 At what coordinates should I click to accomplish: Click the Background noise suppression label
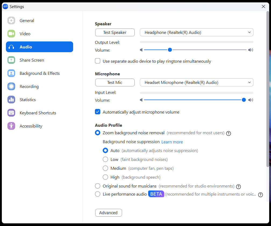[131, 142]
